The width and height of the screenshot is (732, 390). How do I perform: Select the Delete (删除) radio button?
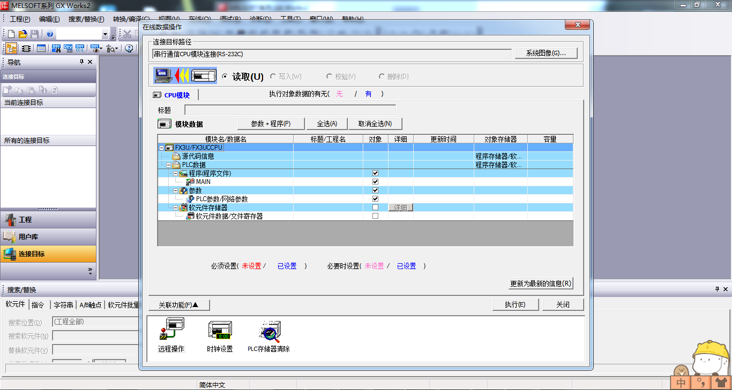click(382, 77)
